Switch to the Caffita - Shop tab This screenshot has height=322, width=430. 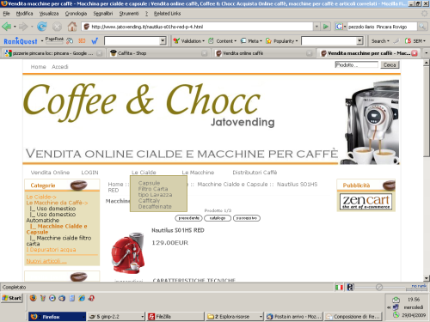158,53
